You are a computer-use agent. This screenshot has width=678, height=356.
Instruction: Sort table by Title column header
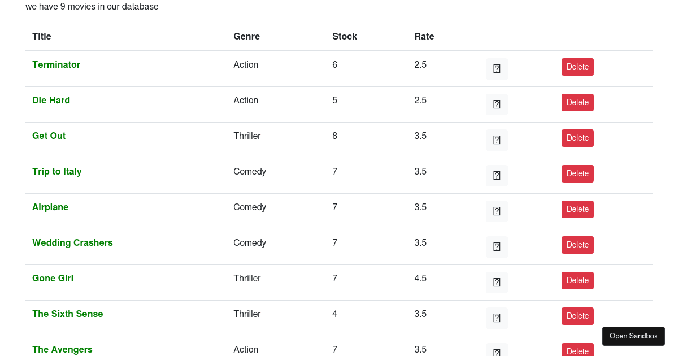[42, 37]
